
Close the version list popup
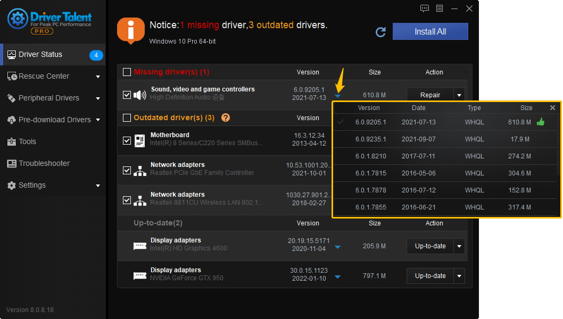click(552, 107)
